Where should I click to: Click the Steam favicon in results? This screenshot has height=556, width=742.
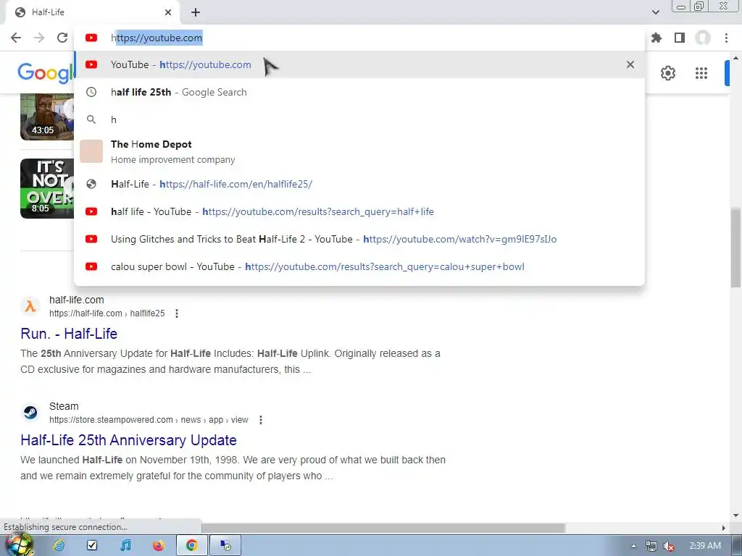click(30, 412)
